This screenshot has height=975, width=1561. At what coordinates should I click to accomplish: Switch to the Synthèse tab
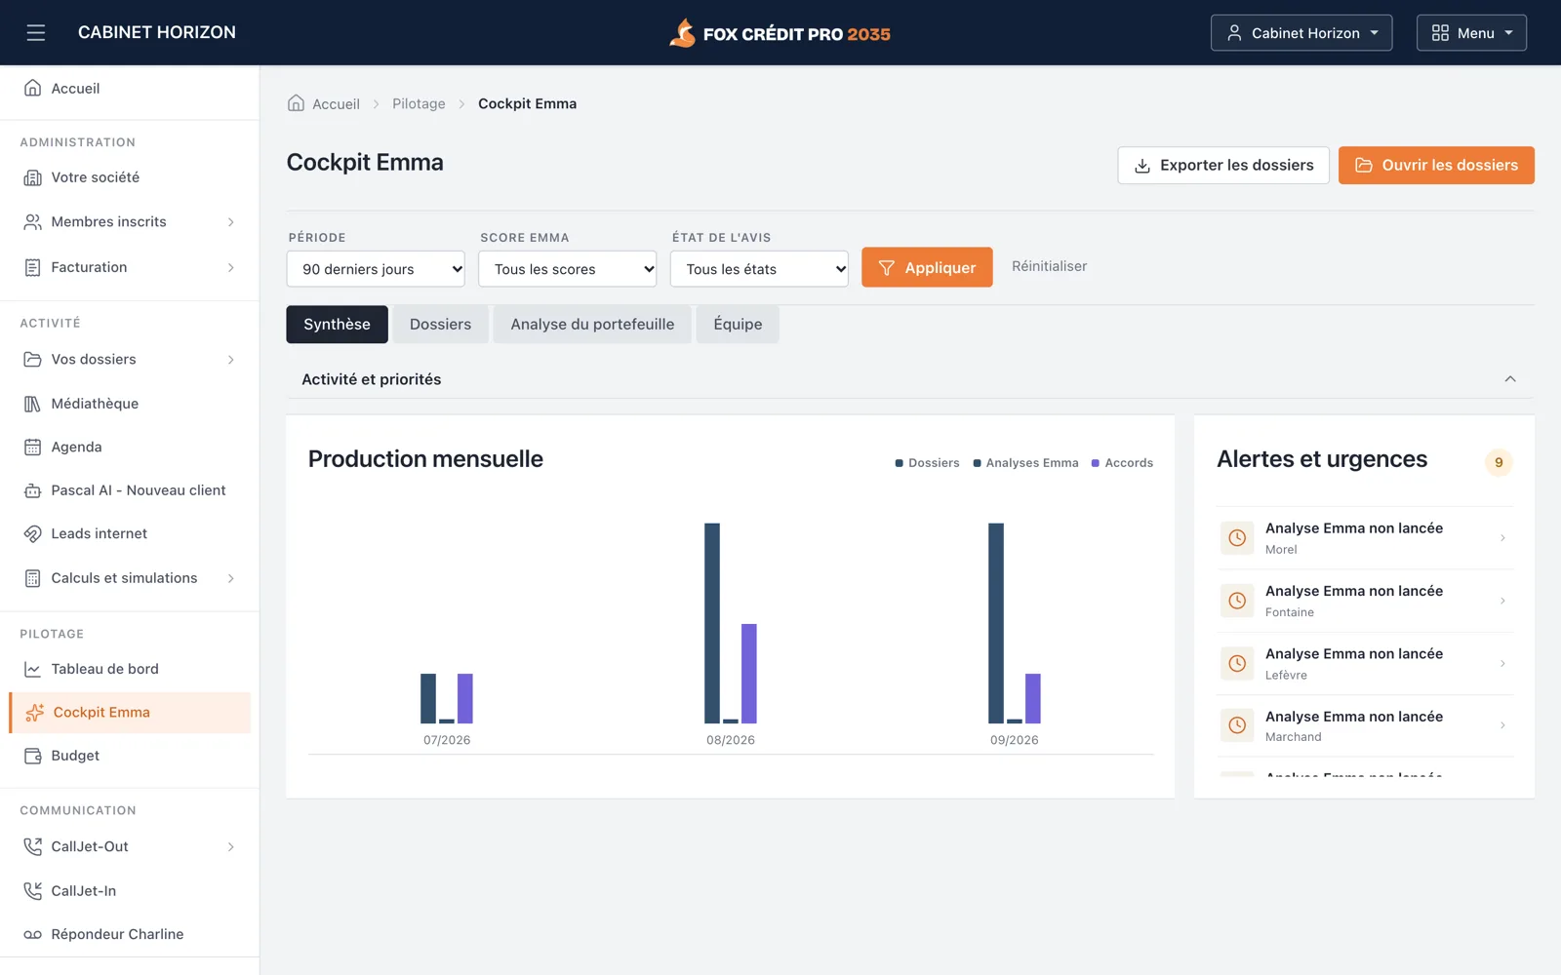click(337, 325)
